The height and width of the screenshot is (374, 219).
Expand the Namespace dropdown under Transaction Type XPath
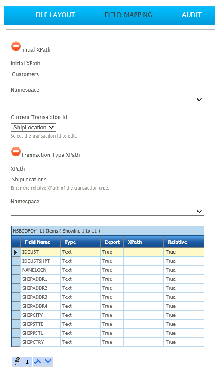pos(108,212)
